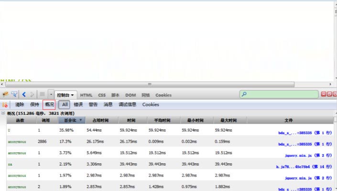
Task: Open file link in the 1.89% row
Action: tap(305, 189)
